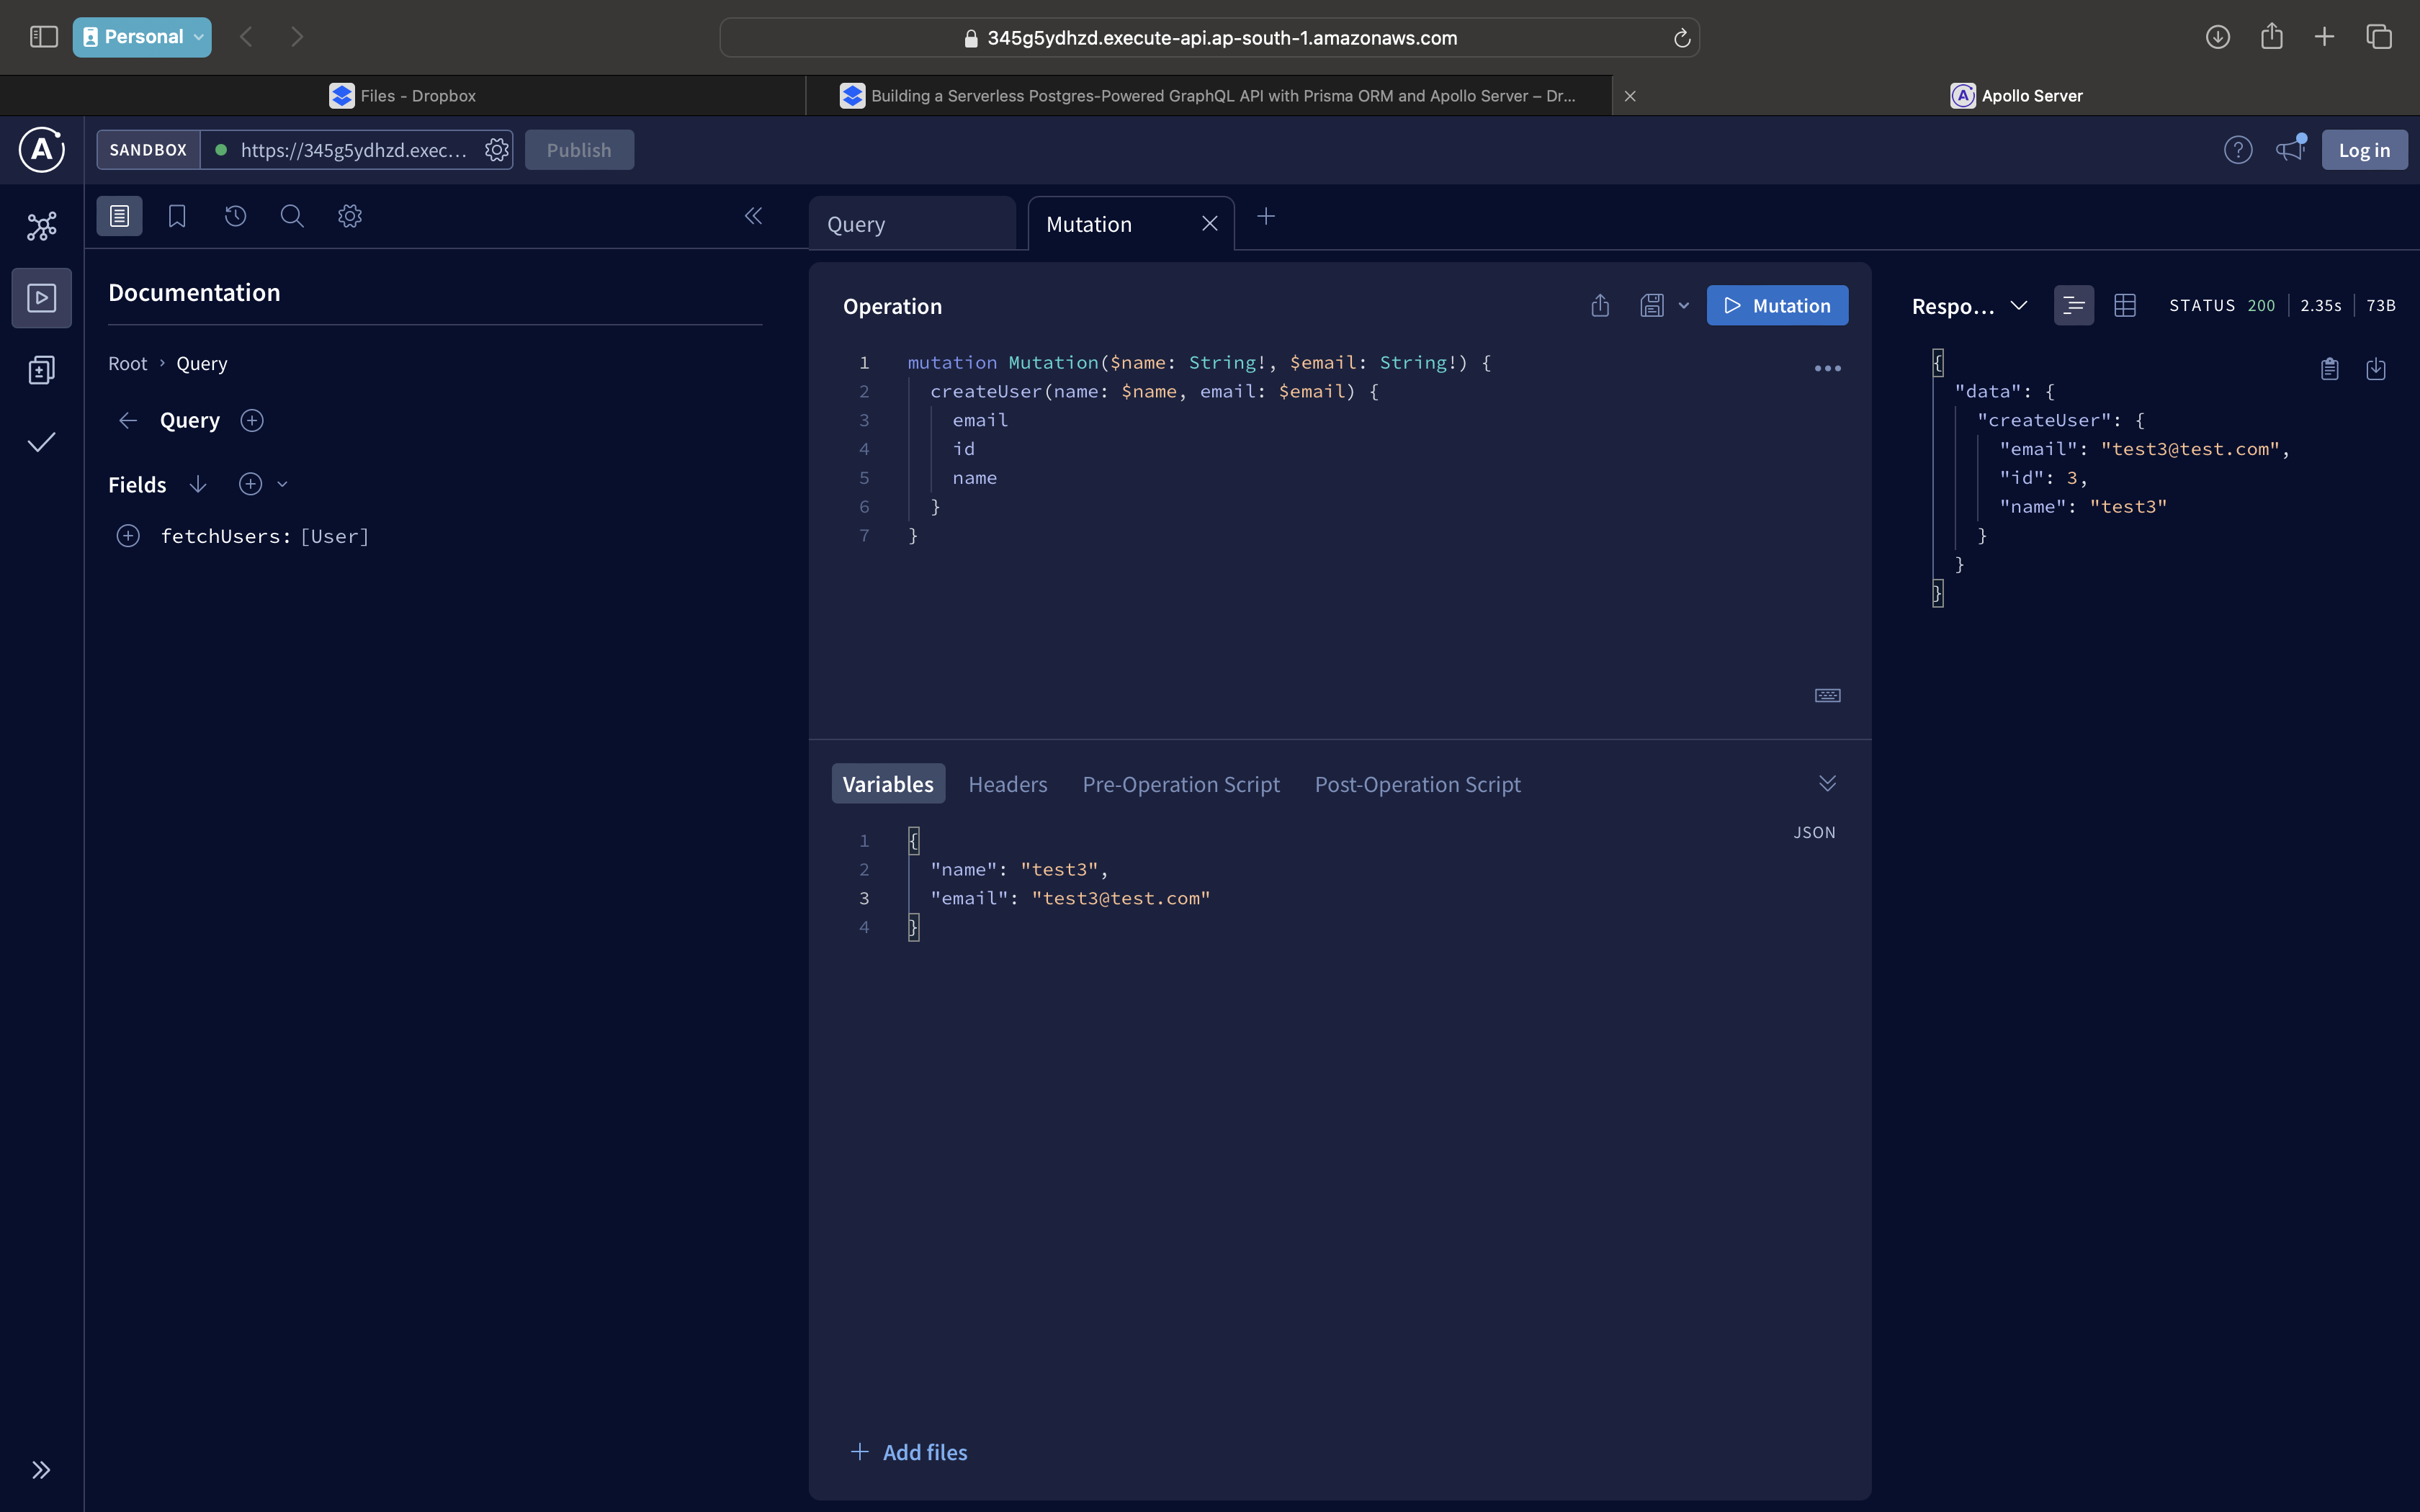Image resolution: width=2420 pixels, height=1512 pixels.
Task: Click the Root breadcrumb
Action: click(127, 363)
